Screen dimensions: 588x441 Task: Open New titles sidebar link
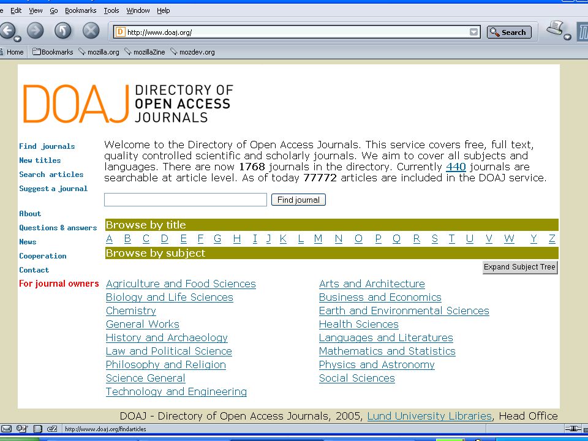[x=40, y=160]
